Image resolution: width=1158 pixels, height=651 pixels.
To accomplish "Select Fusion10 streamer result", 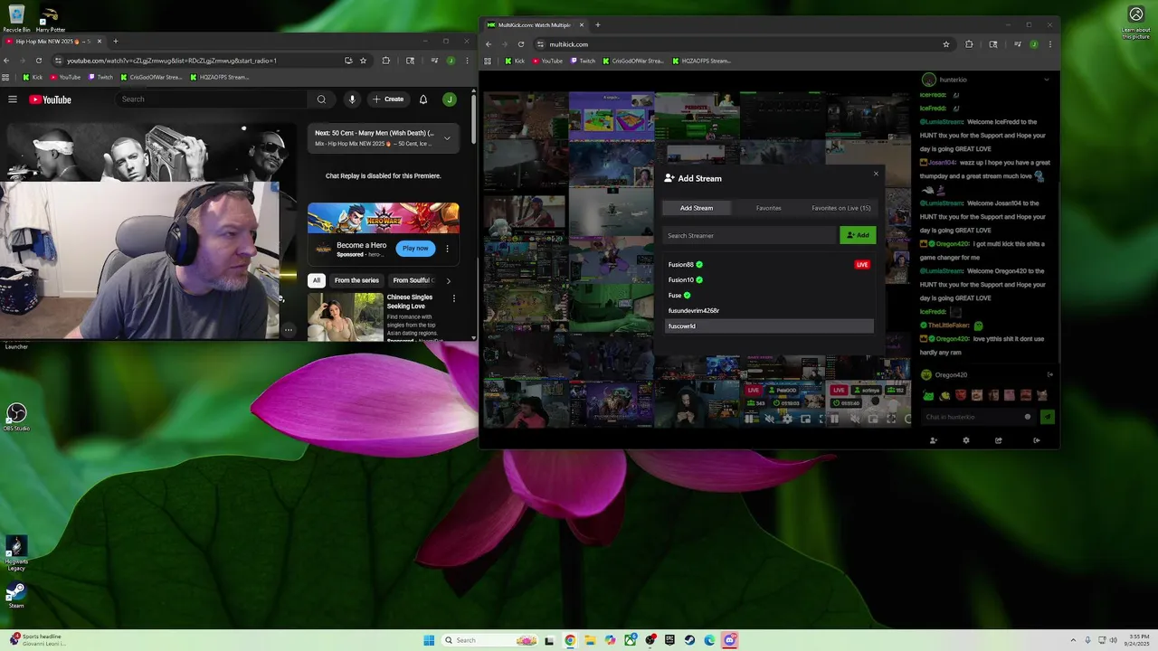I will (769, 280).
